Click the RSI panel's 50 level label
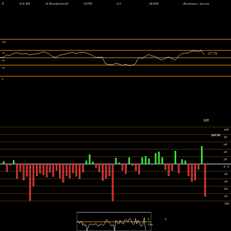The height and width of the screenshot is (231, 231). (x=3, y=61)
